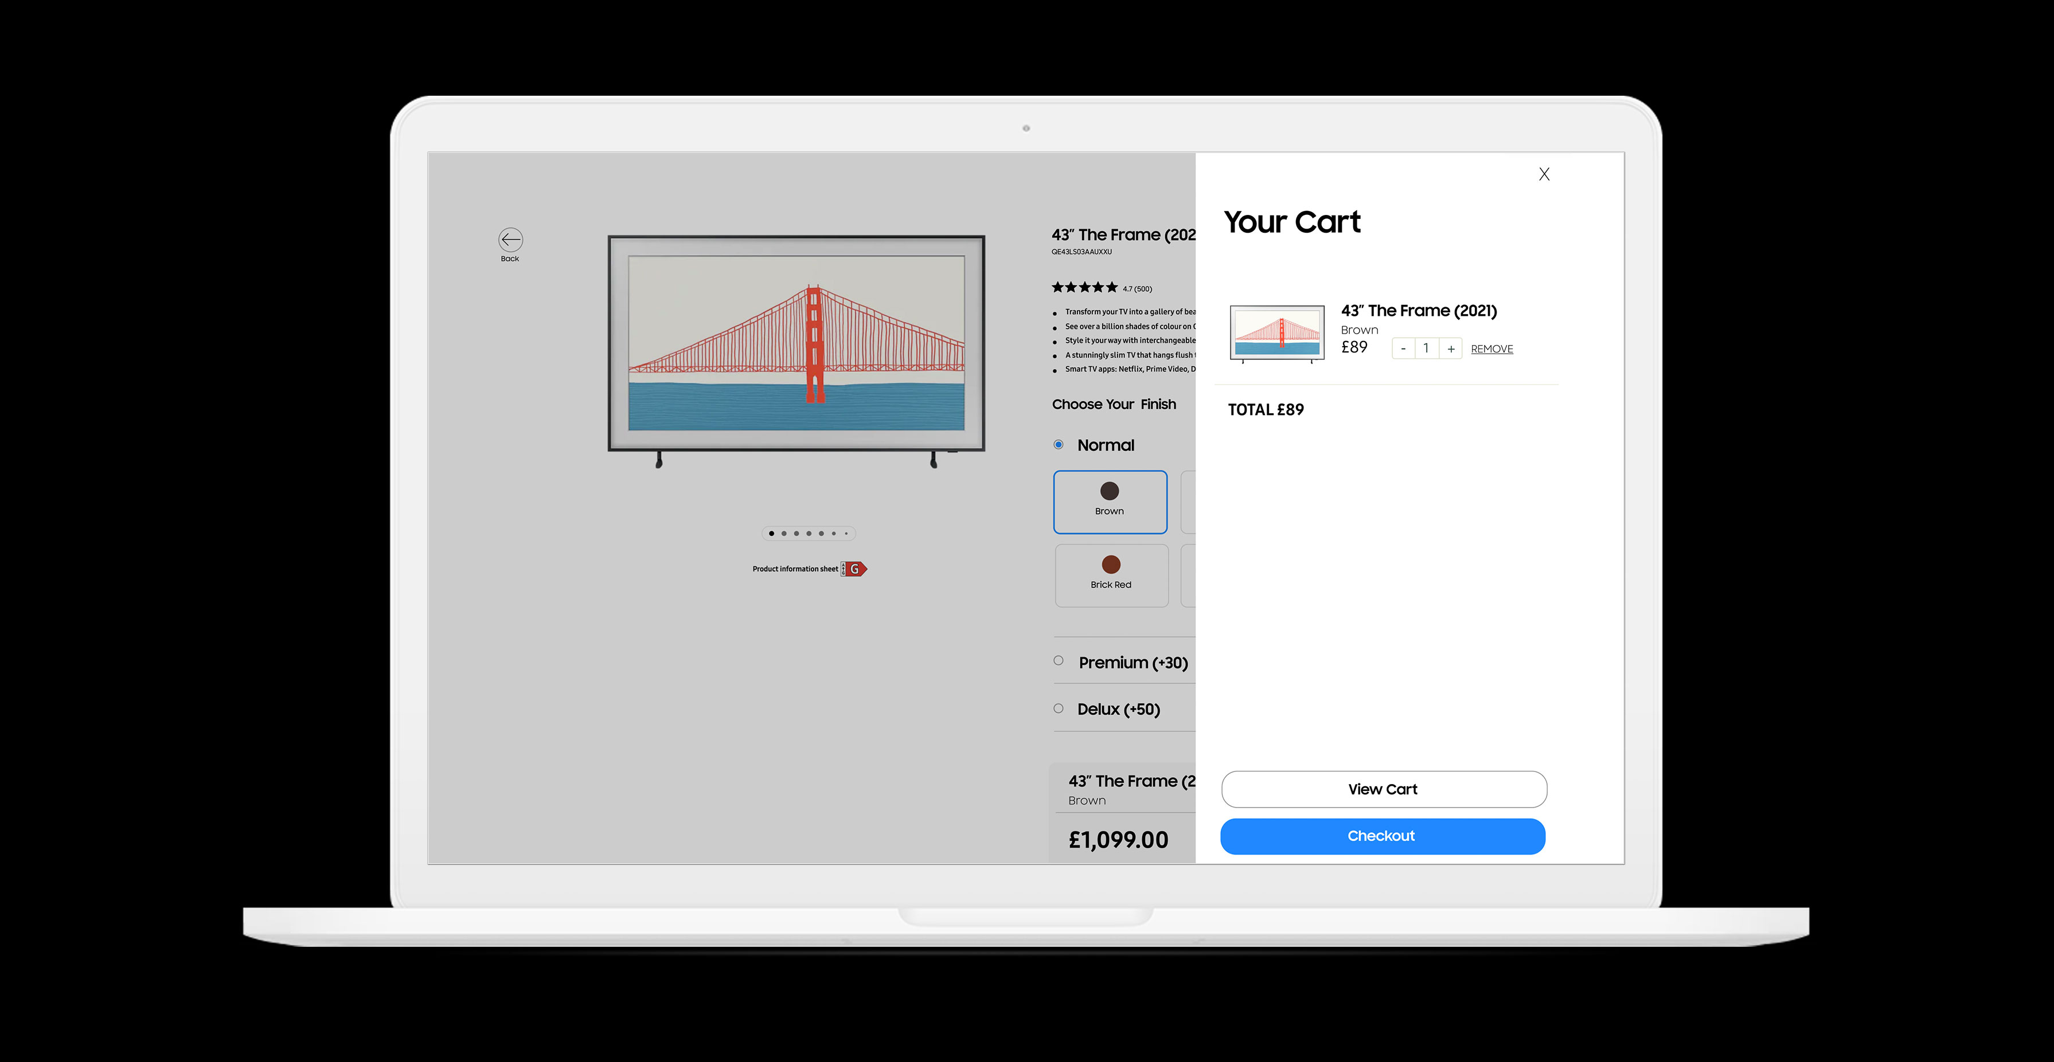This screenshot has width=2054, height=1062.
Task: Select the Premium (+30) finish option
Action: click(x=1058, y=660)
